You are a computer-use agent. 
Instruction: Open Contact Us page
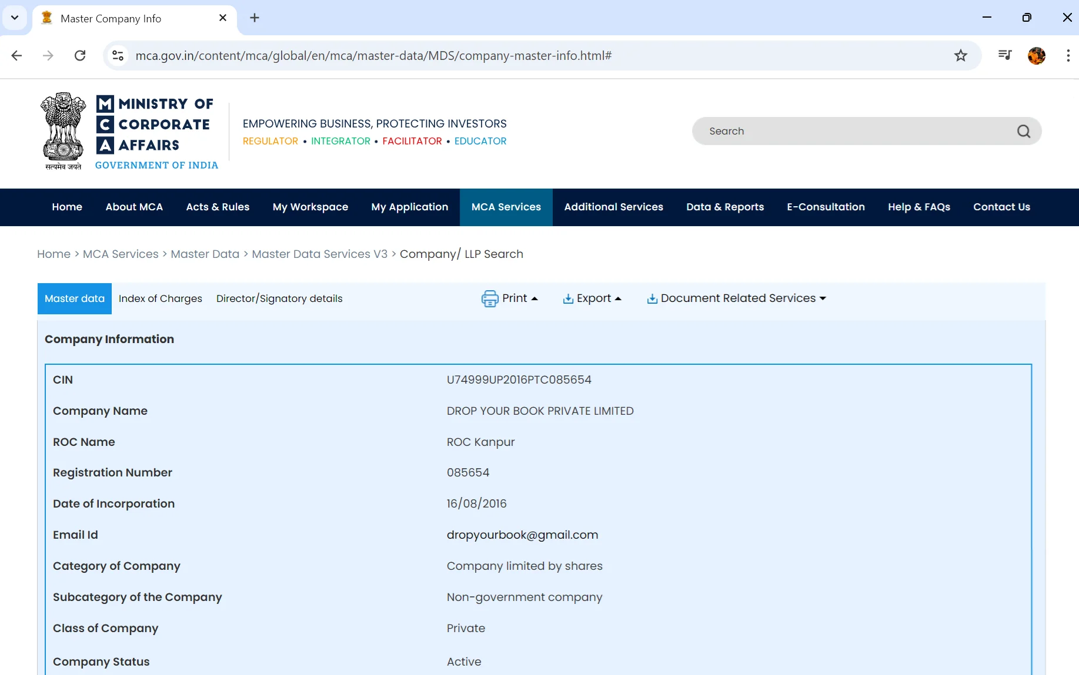1001,207
